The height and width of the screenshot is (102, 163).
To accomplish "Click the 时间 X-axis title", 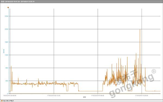I will coord(84,97).
